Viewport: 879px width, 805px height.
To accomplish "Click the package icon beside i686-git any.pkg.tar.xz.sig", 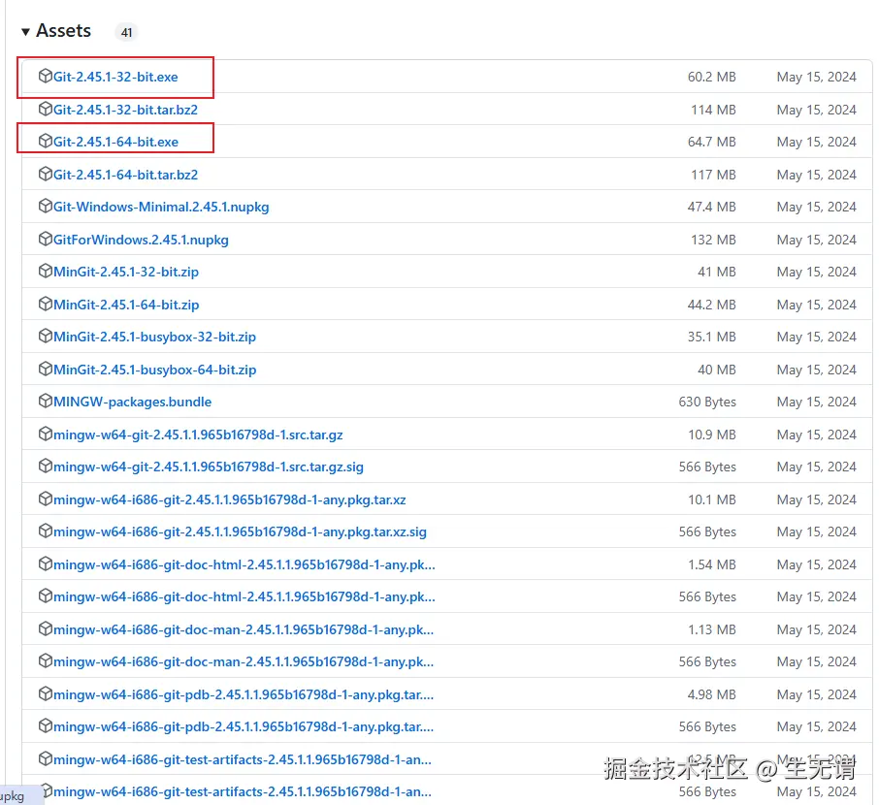I will point(46,531).
